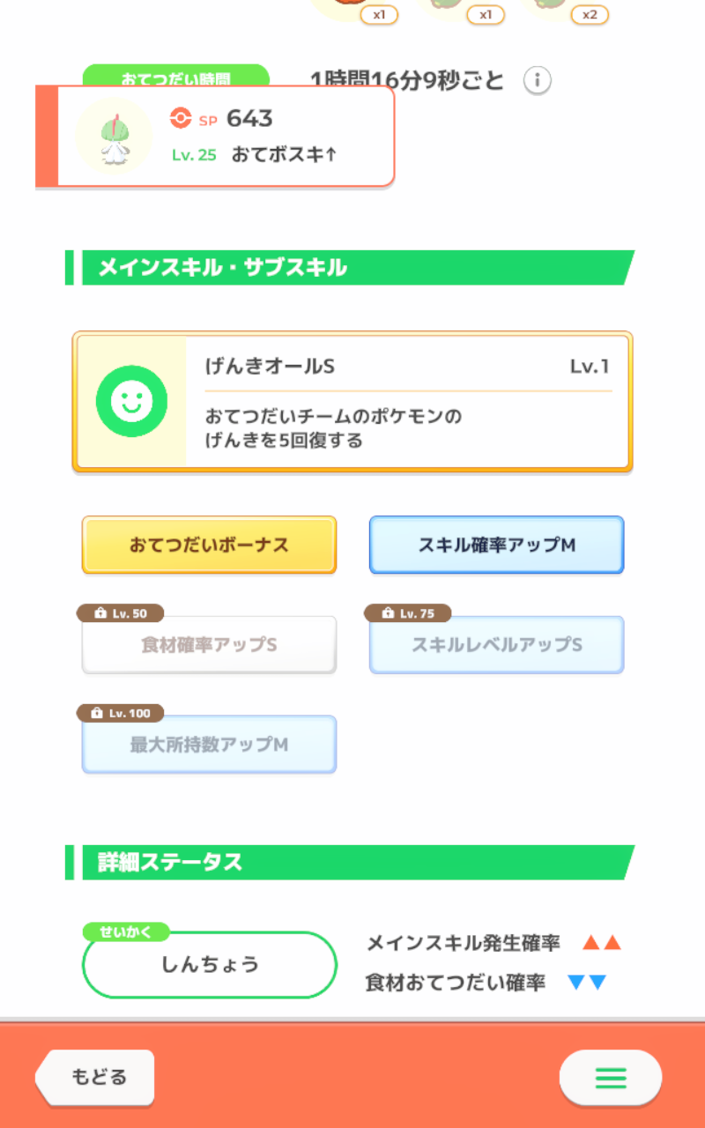This screenshot has height=1128, width=705.
Task: Tap locked 最大所持数アップM sub skill
Action: [x=209, y=745]
